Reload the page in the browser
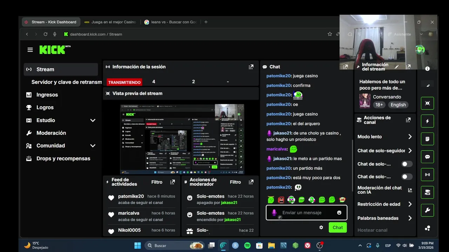Image resolution: width=449 pixels, height=252 pixels. click(x=45, y=34)
